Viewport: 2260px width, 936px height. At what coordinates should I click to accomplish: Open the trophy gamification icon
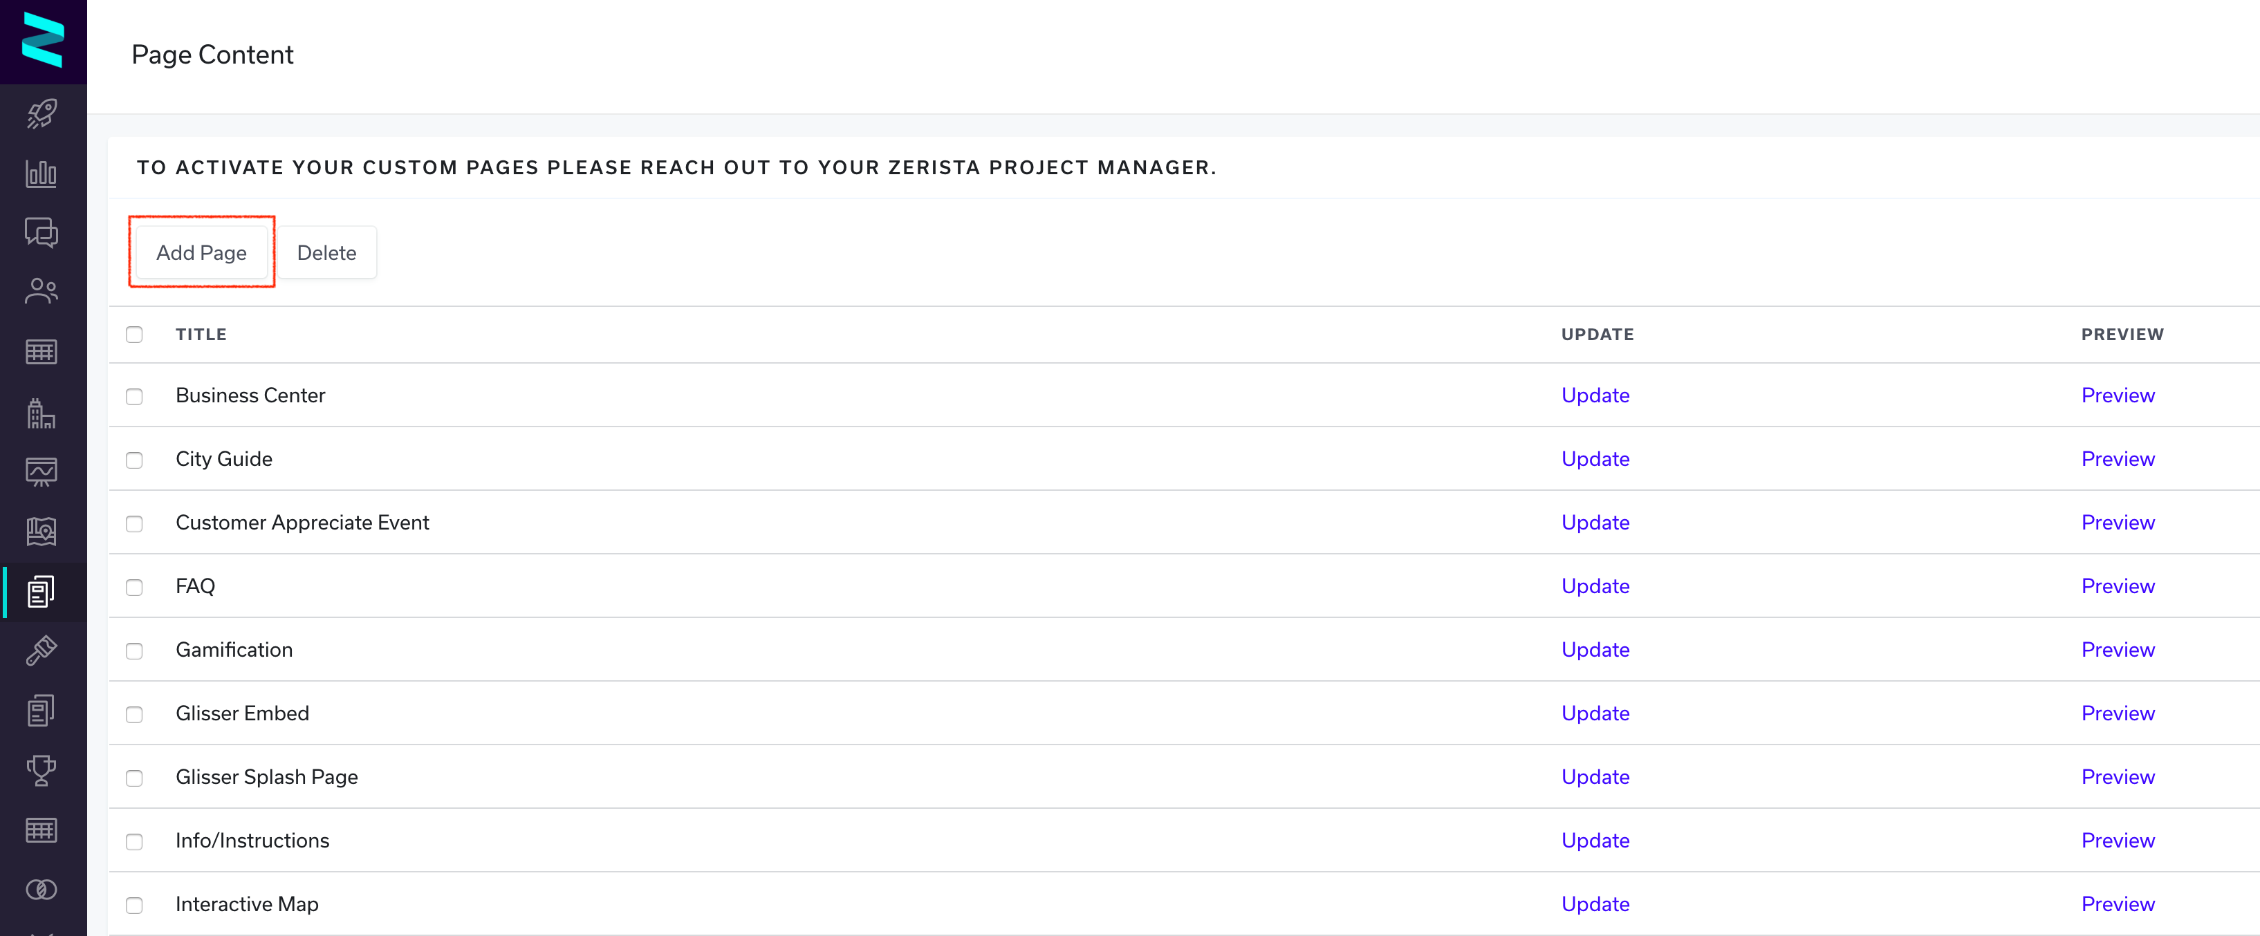click(x=41, y=770)
